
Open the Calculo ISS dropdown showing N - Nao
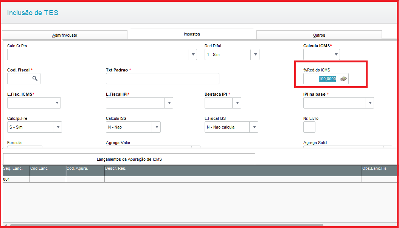156,127
